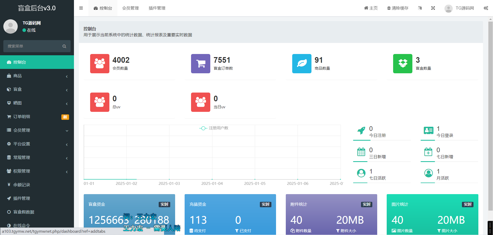Expand the 盲盒 sidebar menu

coord(37,89)
